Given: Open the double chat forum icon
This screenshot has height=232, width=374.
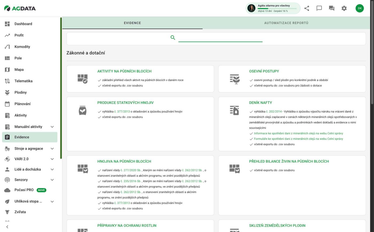Looking at the screenshot, I should 332,8.
